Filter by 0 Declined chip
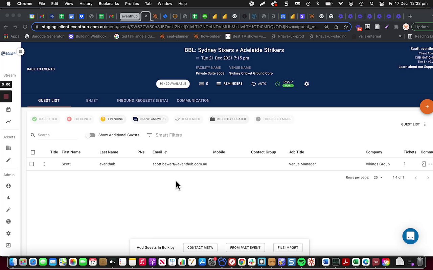 pyautogui.click(x=79, y=119)
